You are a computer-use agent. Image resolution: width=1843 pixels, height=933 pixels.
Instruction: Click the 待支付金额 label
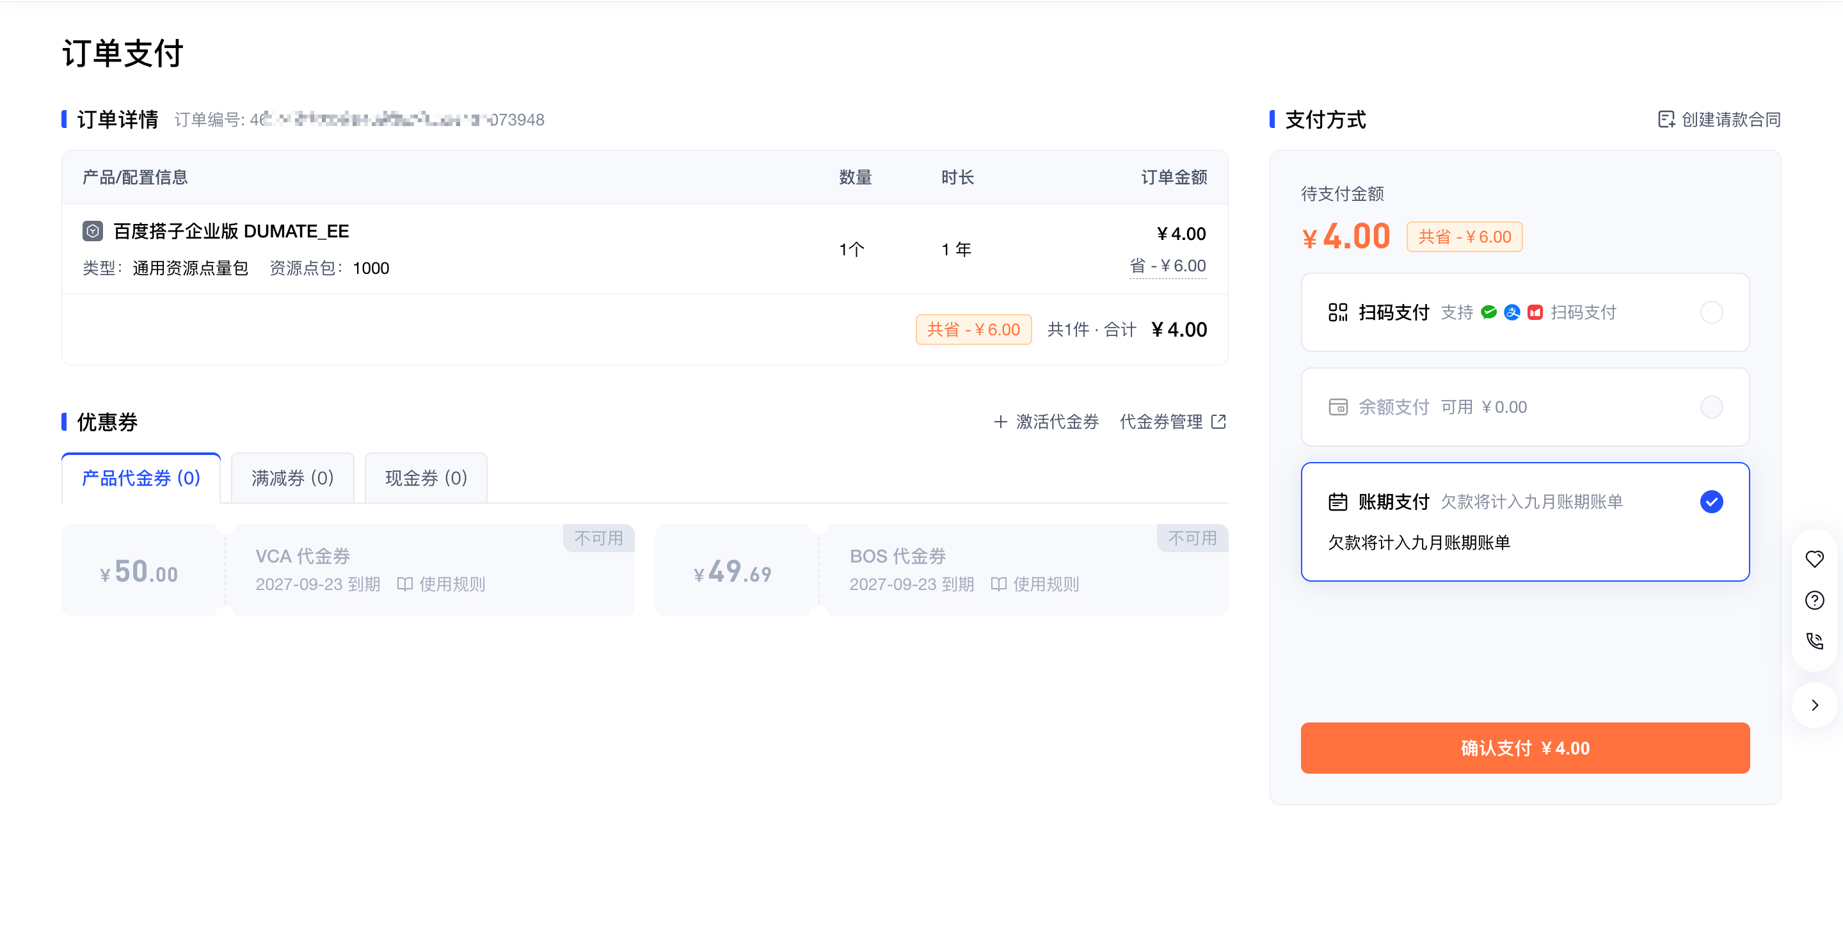[x=1342, y=194]
